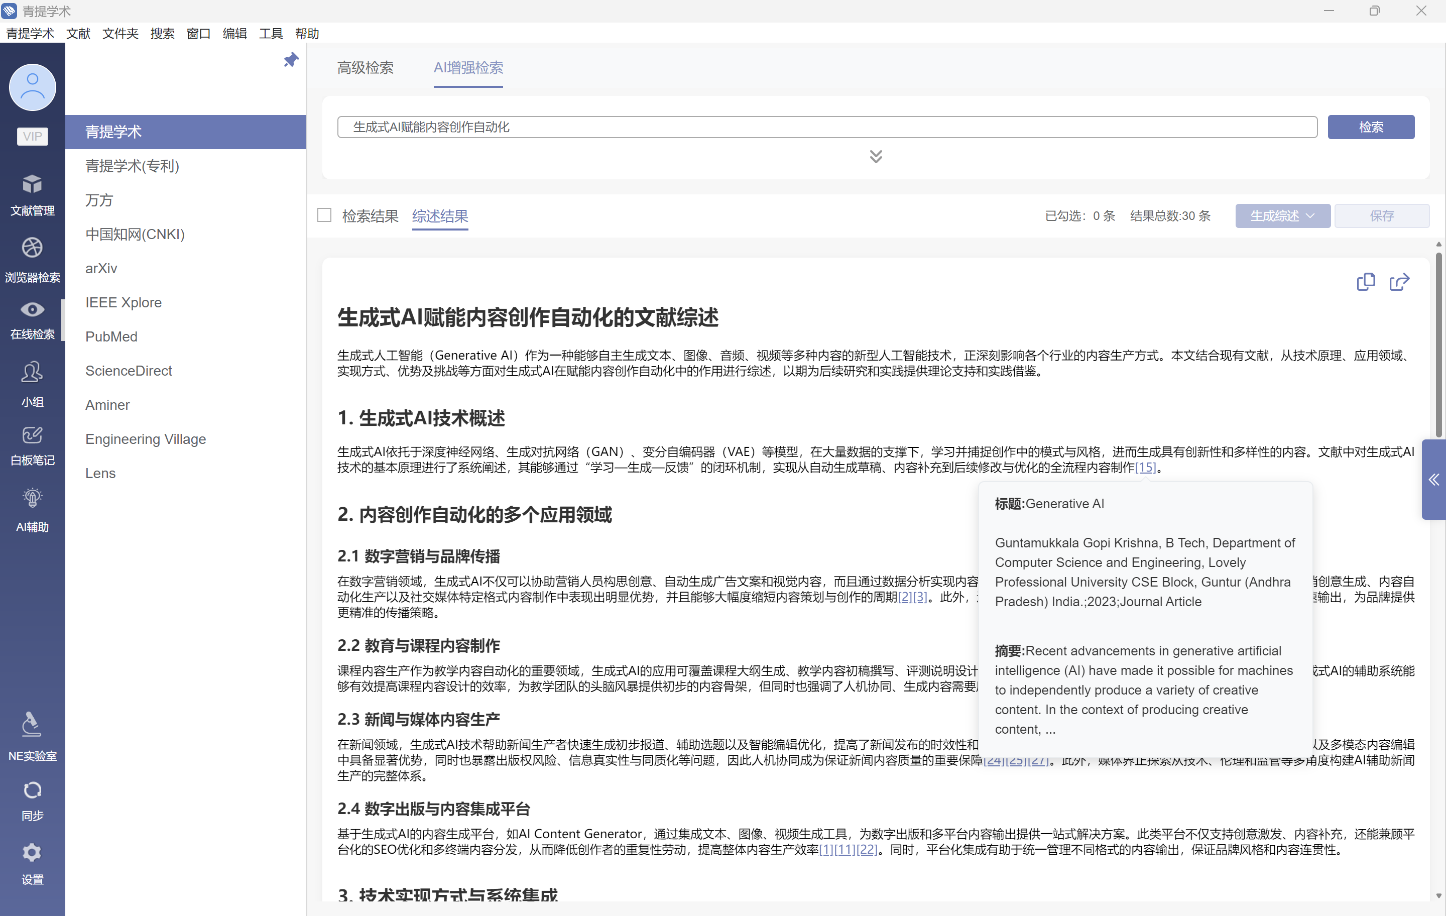Expand the collapsed right side panel arrow
1446x916 pixels.
pyautogui.click(x=1433, y=479)
